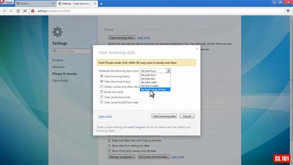Screen dimensions: 293x165
Task: Click Clear browsing data... button under Privacy
Action: pyautogui.click(x=122, y=38)
